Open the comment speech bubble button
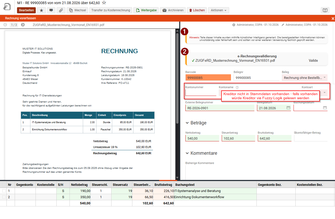 click(51, 10)
